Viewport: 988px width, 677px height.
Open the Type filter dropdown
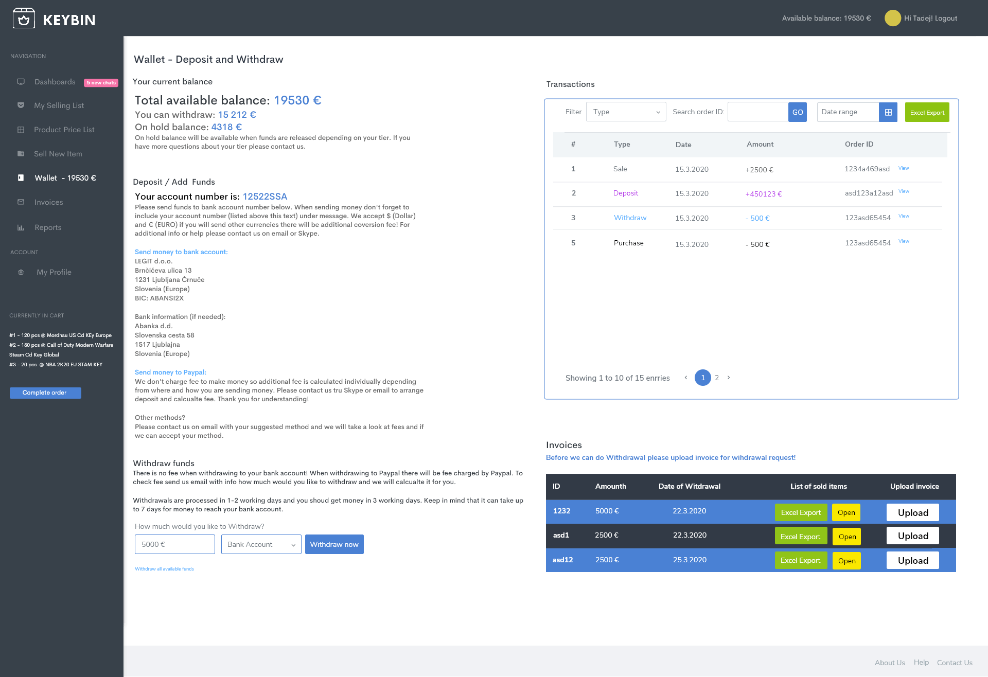[x=626, y=112]
